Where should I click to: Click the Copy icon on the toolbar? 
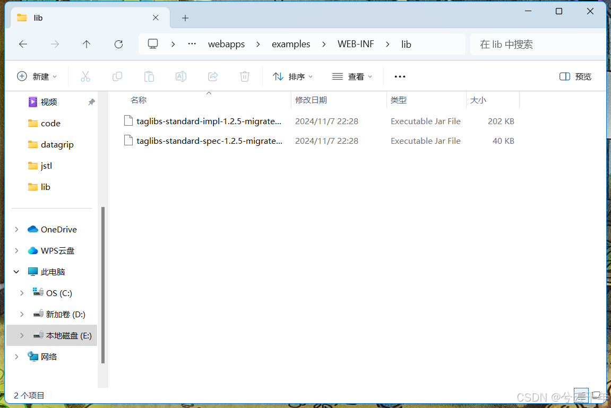click(117, 76)
